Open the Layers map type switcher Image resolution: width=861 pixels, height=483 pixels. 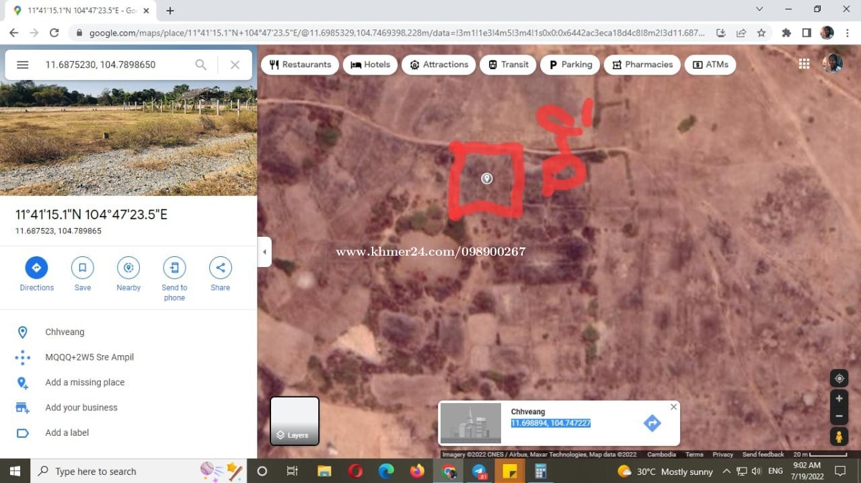(x=295, y=421)
